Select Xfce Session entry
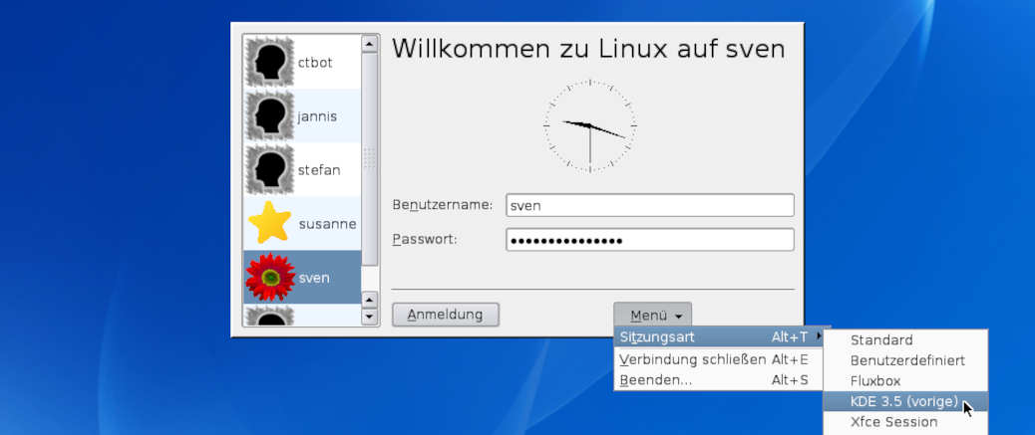 [905, 421]
